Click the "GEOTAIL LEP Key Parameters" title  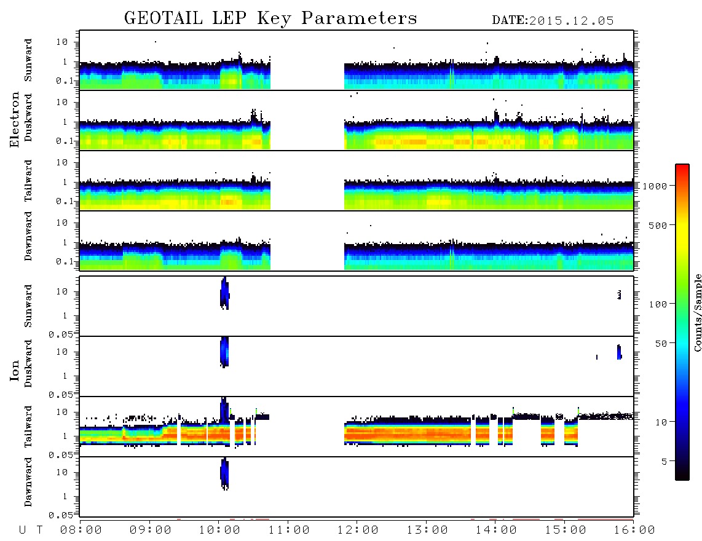270,18
